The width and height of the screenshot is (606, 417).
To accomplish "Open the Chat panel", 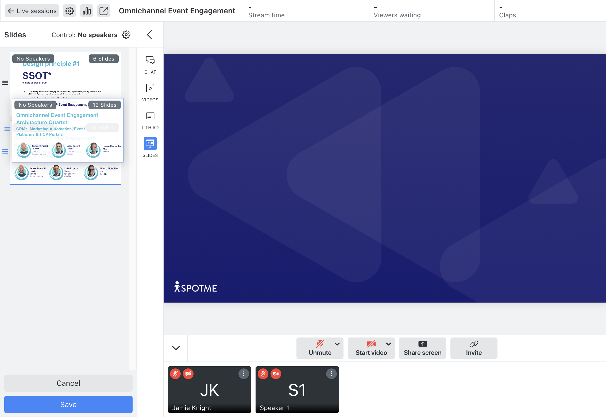I will [x=150, y=65].
